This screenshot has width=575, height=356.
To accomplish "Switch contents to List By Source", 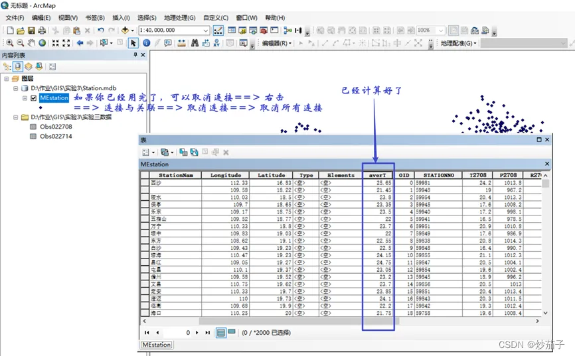I will (18, 67).
